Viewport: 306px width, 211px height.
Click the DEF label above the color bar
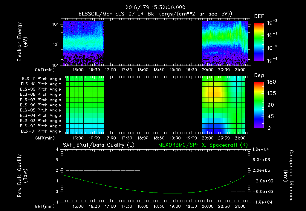[259, 16]
